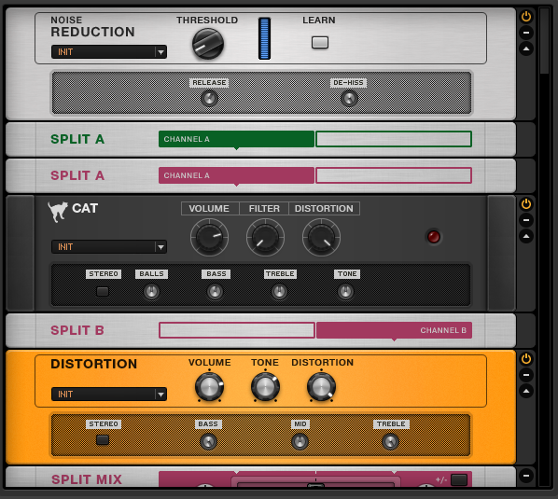Image resolution: width=558 pixels, height=499 pixels.
Task: Click the Noise Reduction up-arrow icon
Action: tap(526, 49)
